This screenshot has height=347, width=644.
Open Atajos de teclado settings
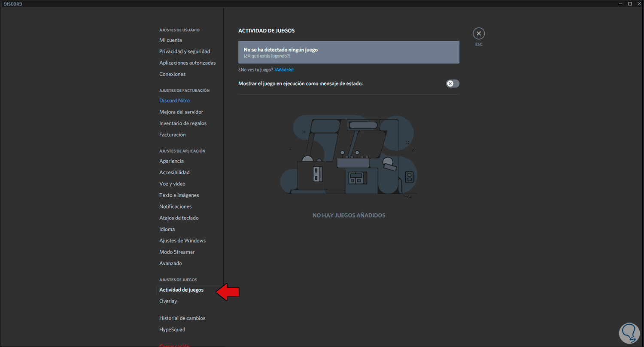[x=179, y=218]
